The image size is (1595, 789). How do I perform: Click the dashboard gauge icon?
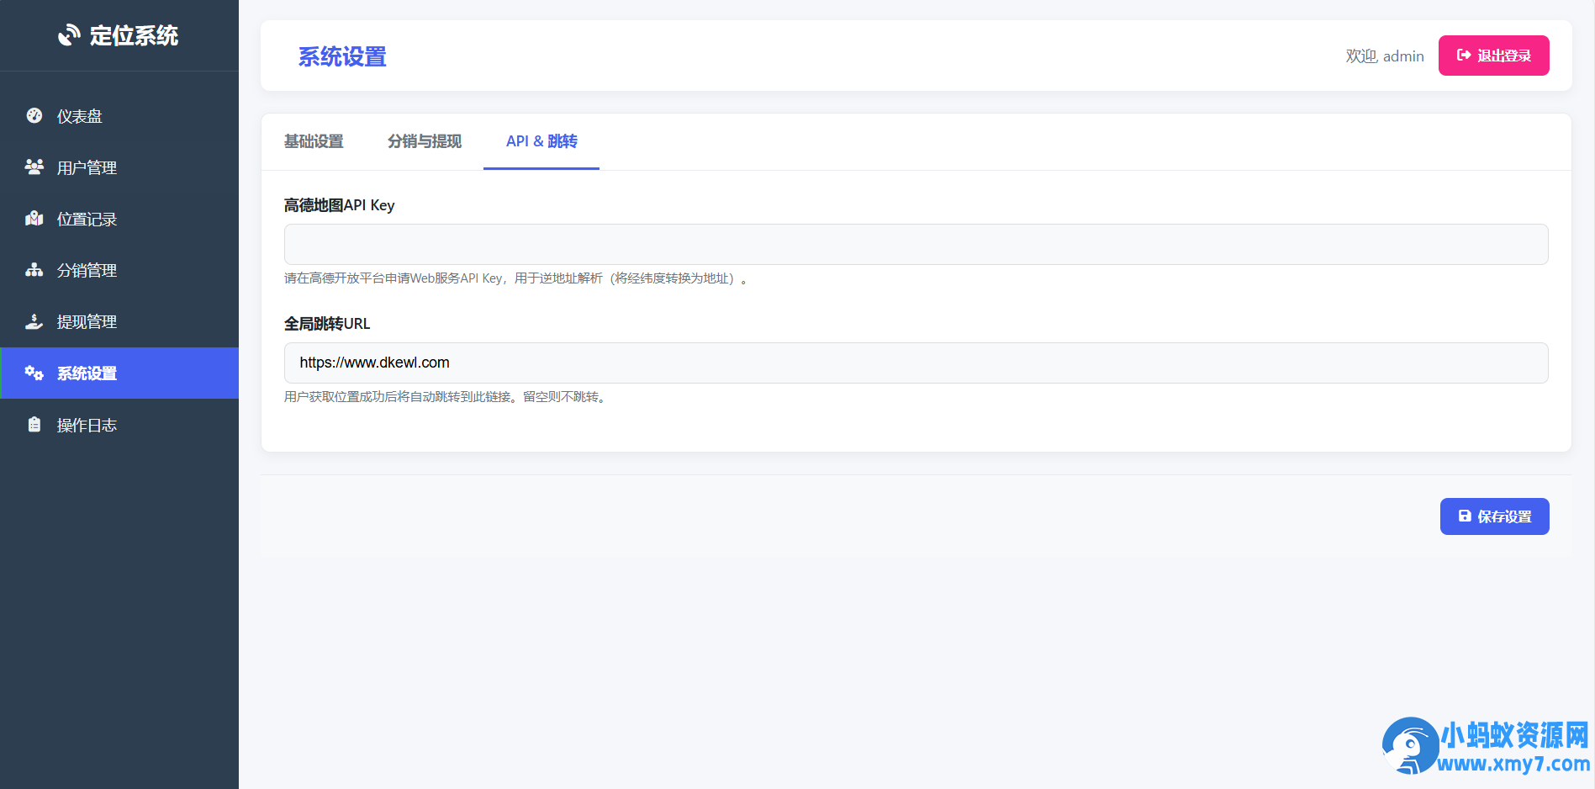tap(34, 116)
